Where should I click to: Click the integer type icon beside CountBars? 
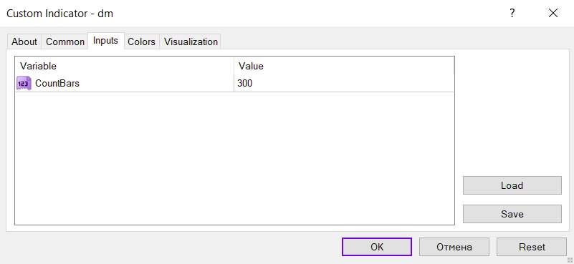pos(24,84)
